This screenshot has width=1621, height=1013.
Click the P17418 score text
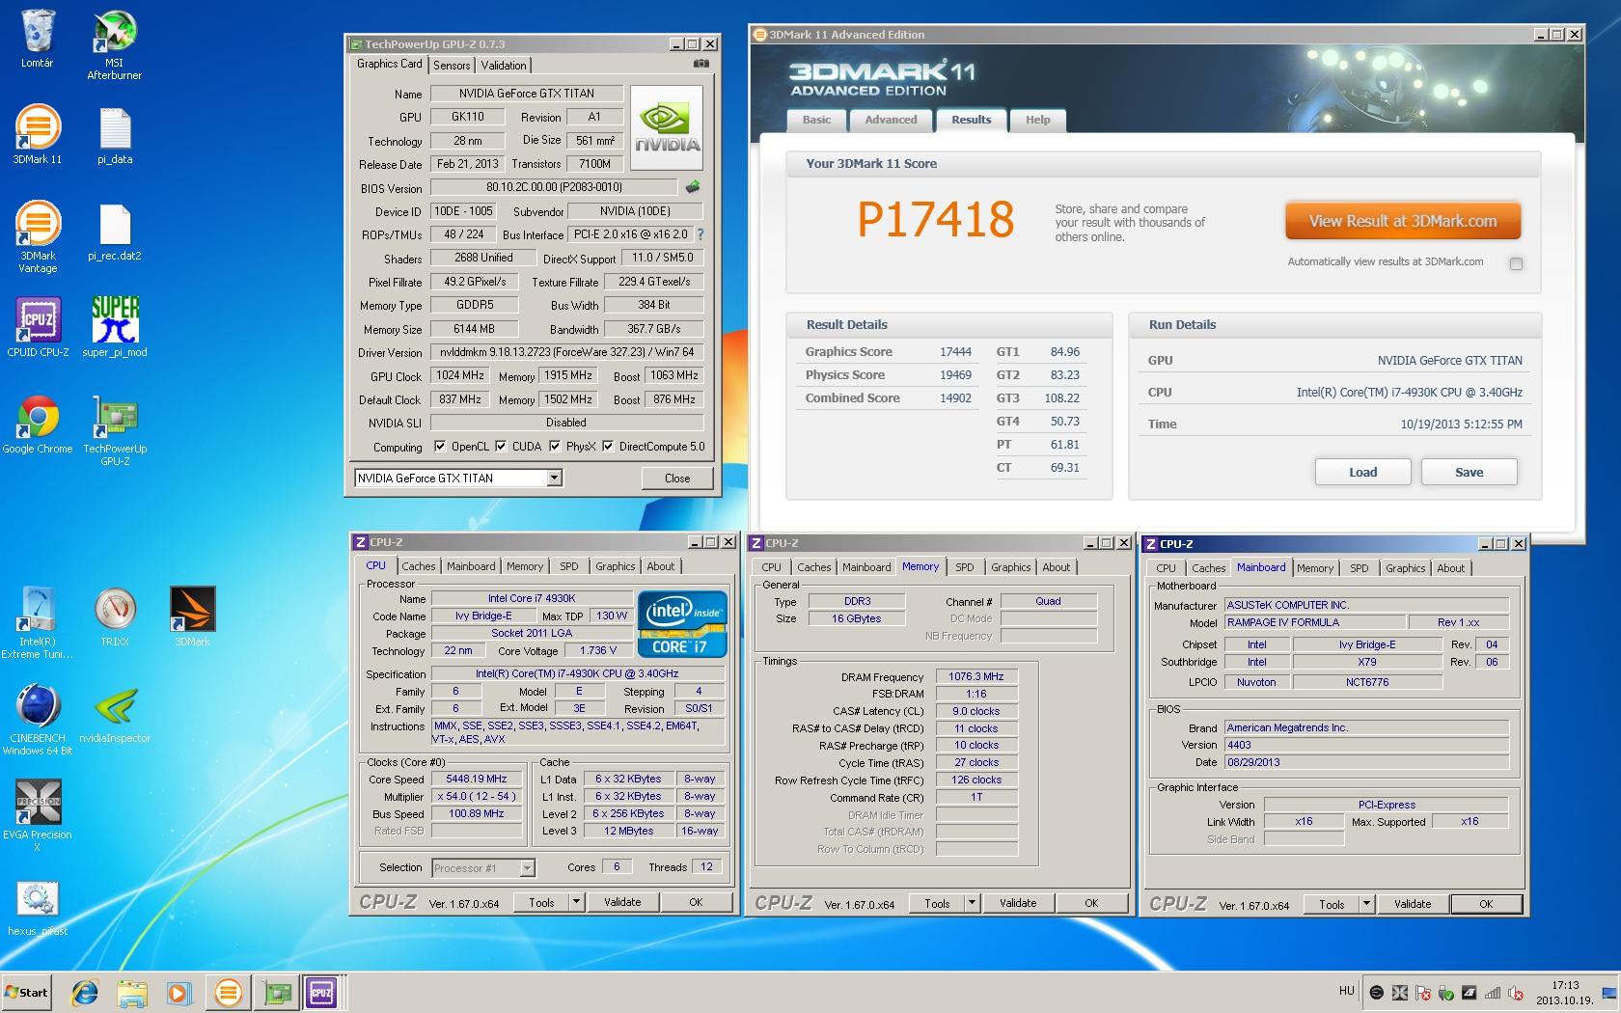pos(936,220)
